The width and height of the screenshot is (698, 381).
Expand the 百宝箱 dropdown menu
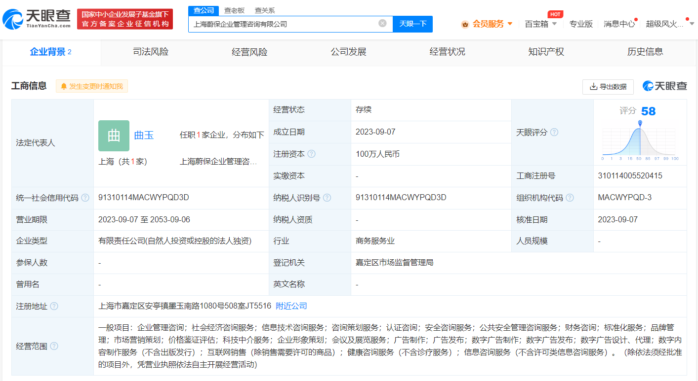pyautogui.click(x=540, y=24)
